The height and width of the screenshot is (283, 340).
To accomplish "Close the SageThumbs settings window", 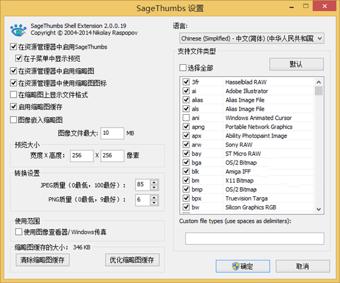I will pyautogui.click(x=325, y=6).
